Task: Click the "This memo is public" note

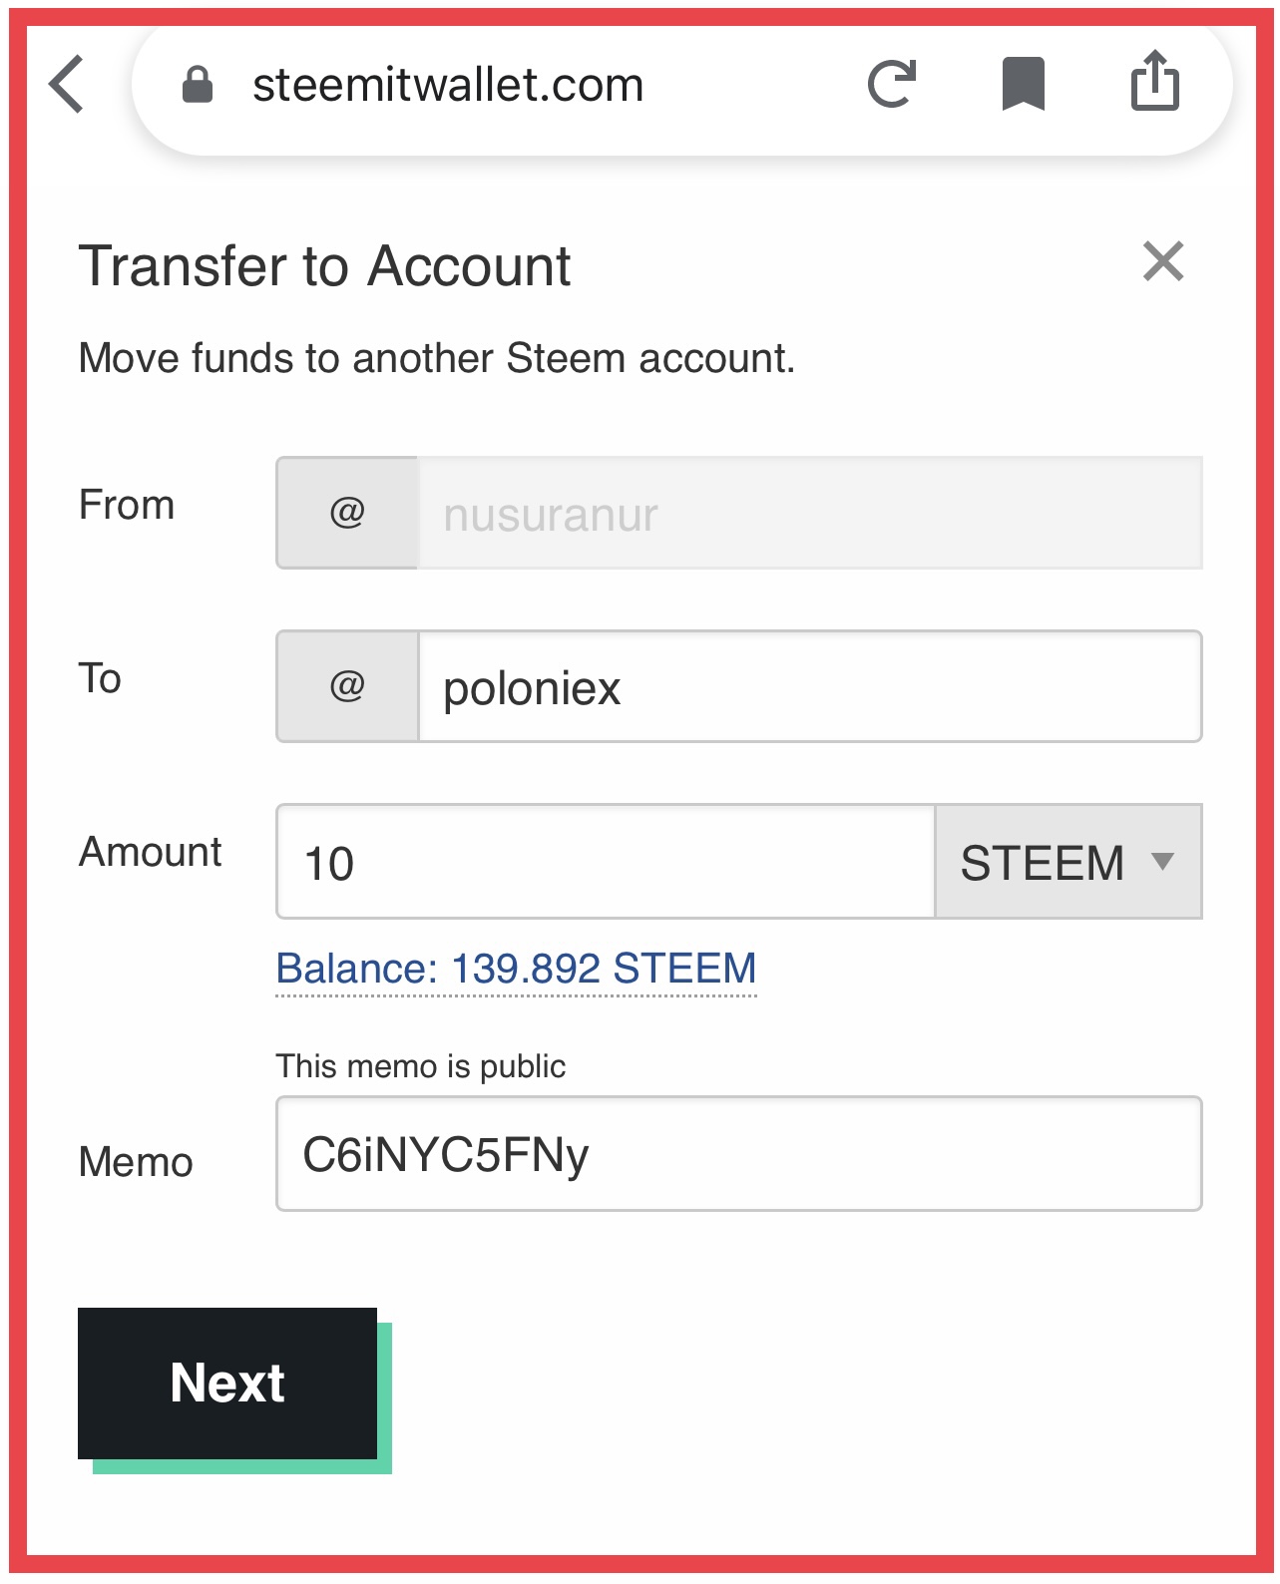Action: pyautogui.click(x=420, y=1066)
